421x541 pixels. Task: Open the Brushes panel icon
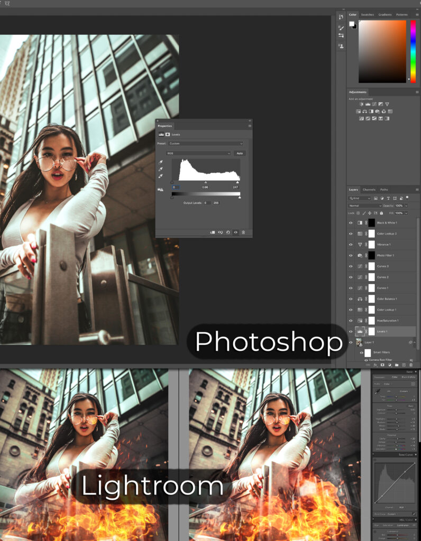[x=341, y=27]
